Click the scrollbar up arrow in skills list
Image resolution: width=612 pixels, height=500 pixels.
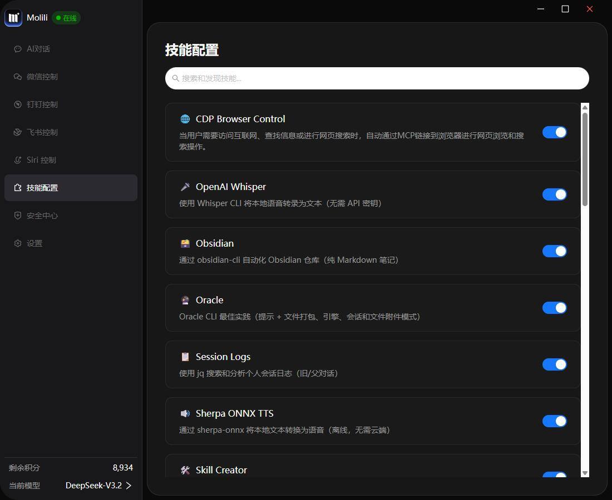click(x=585, y=107)
